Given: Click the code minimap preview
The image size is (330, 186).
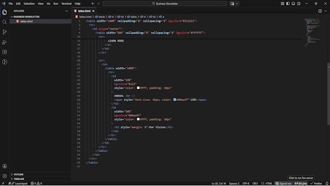Looking at the screenshot, I should [313, 33].
